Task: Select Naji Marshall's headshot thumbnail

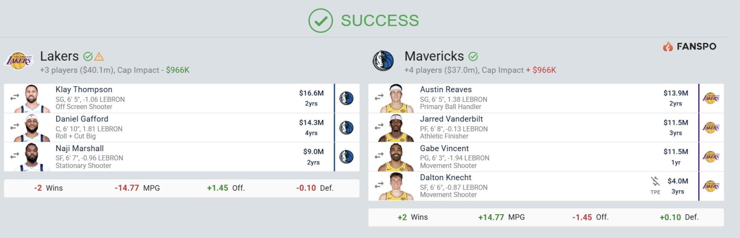Action: [x=32, y=157]
